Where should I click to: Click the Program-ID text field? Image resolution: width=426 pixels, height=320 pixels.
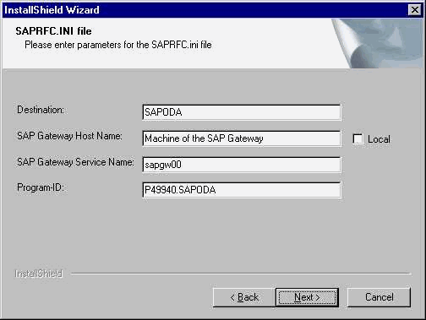coord(242,190)
